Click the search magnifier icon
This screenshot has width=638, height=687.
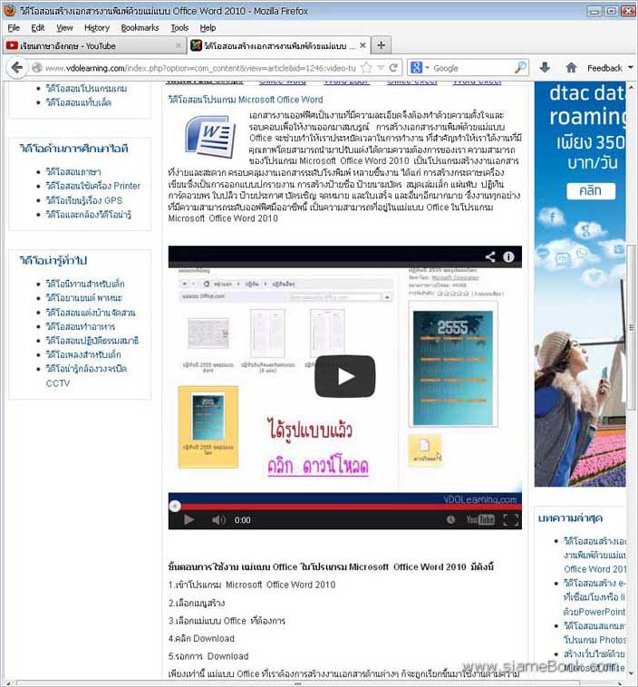[520, 68]
